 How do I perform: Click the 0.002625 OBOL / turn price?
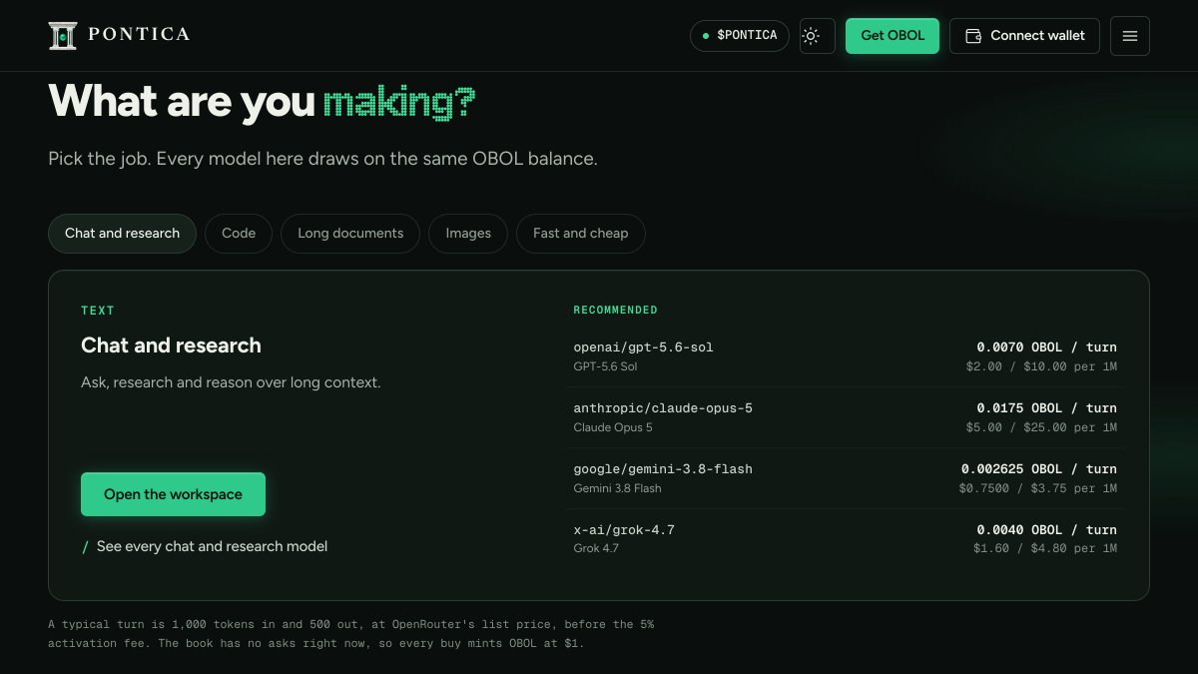tap(1039, 469)
